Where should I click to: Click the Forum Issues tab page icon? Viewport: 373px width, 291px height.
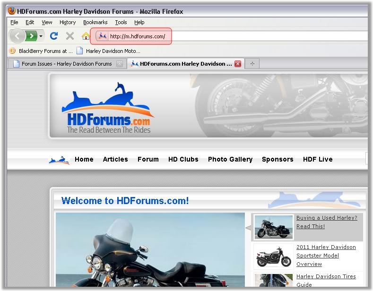pos(16,64)
